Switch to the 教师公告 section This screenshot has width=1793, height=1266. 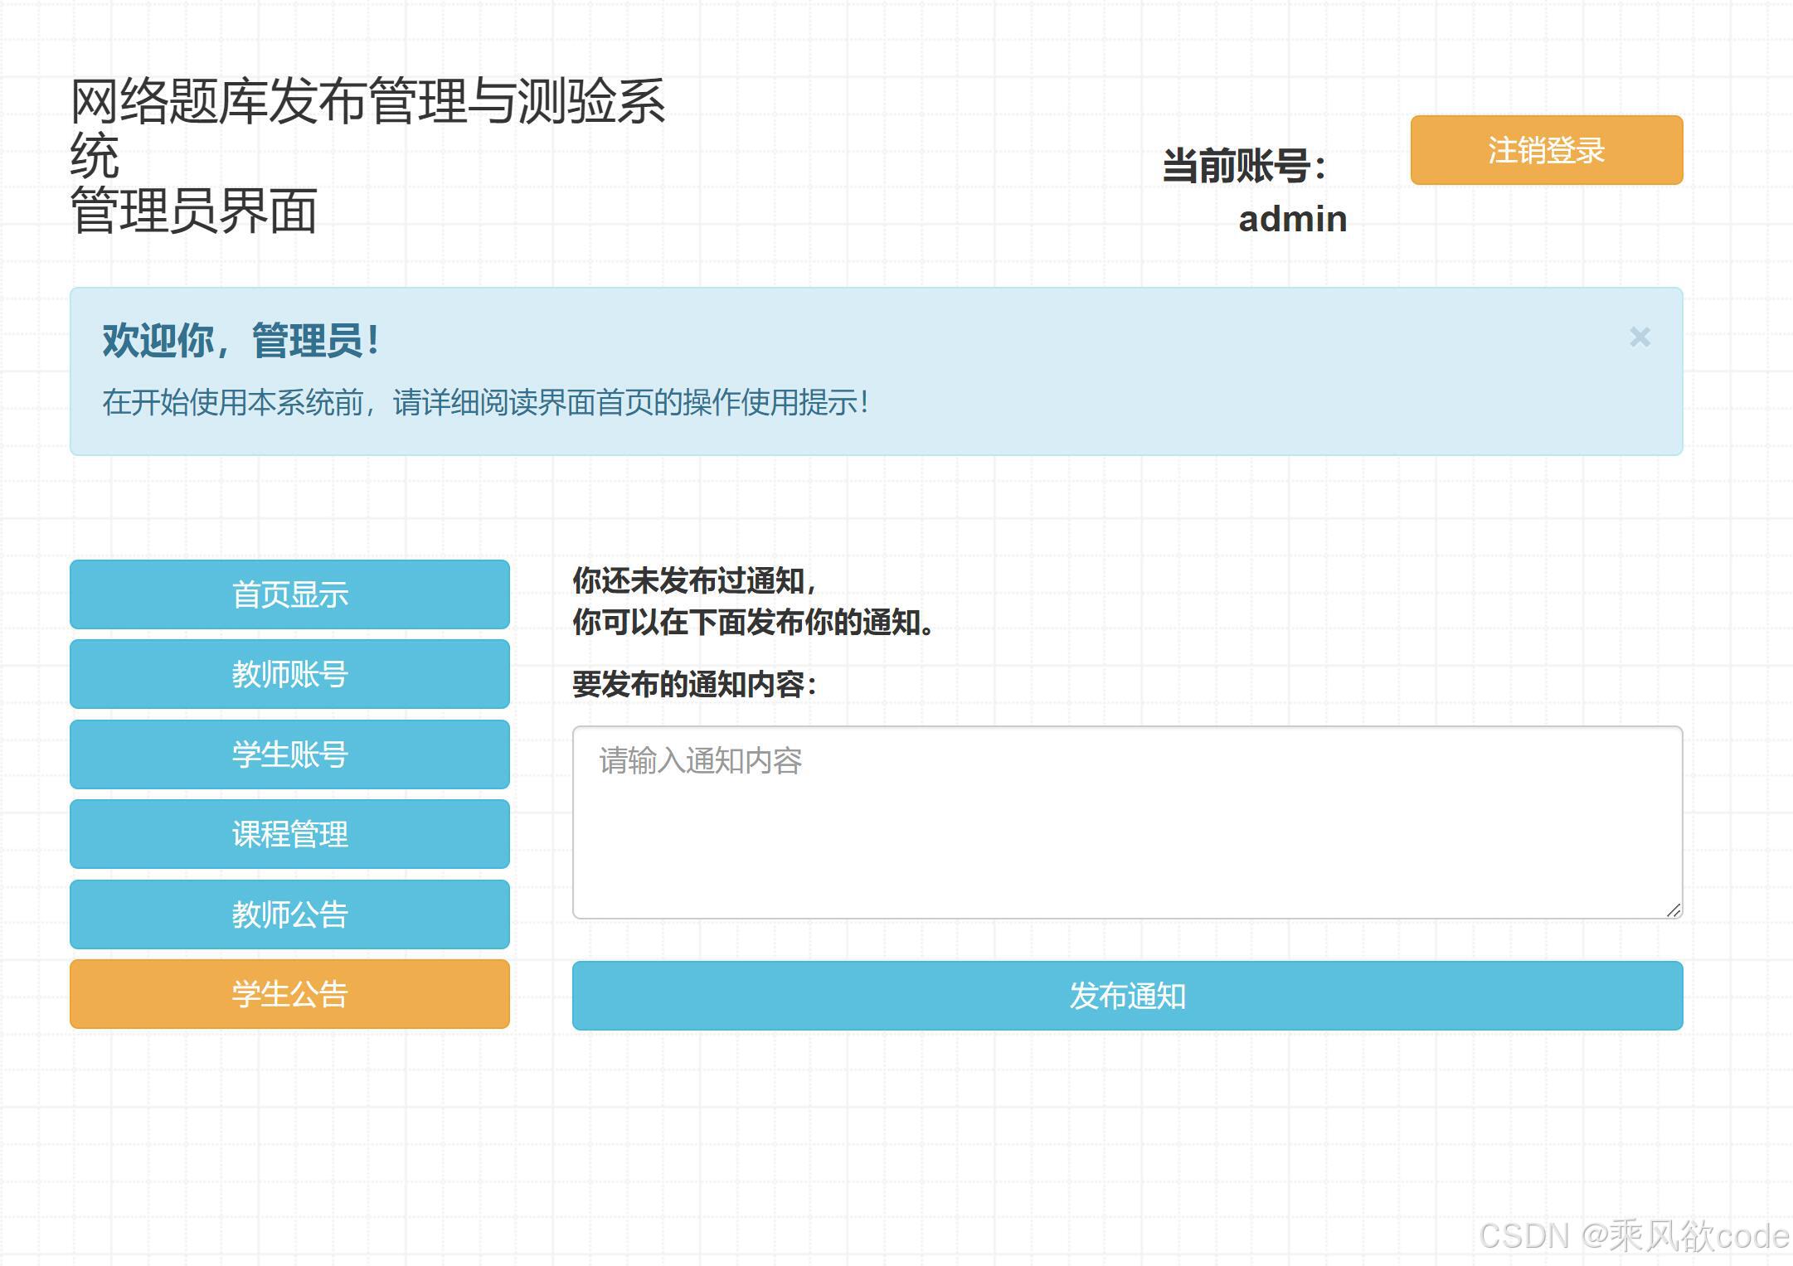click(x=289, y=914)
